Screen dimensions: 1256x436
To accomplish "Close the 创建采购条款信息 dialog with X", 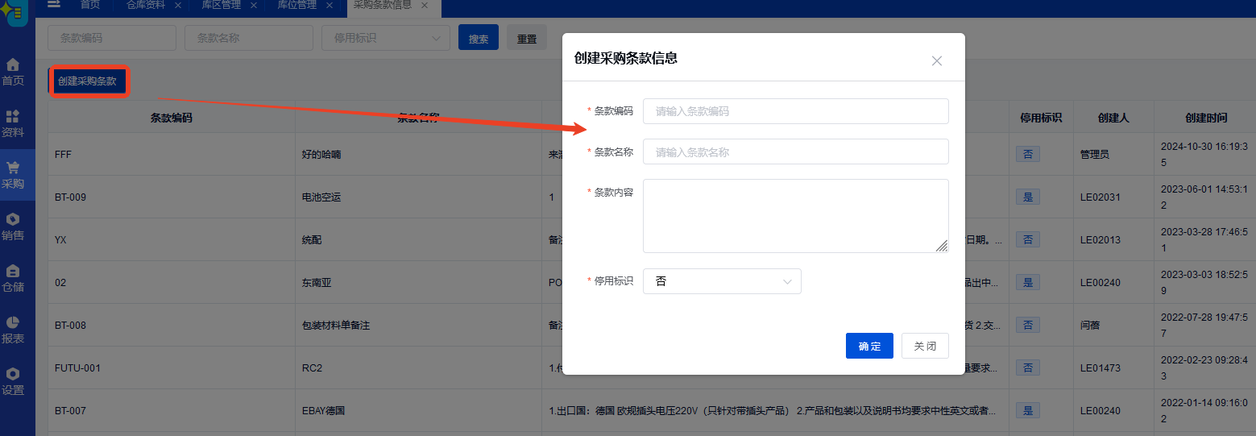I will (936, 60).
